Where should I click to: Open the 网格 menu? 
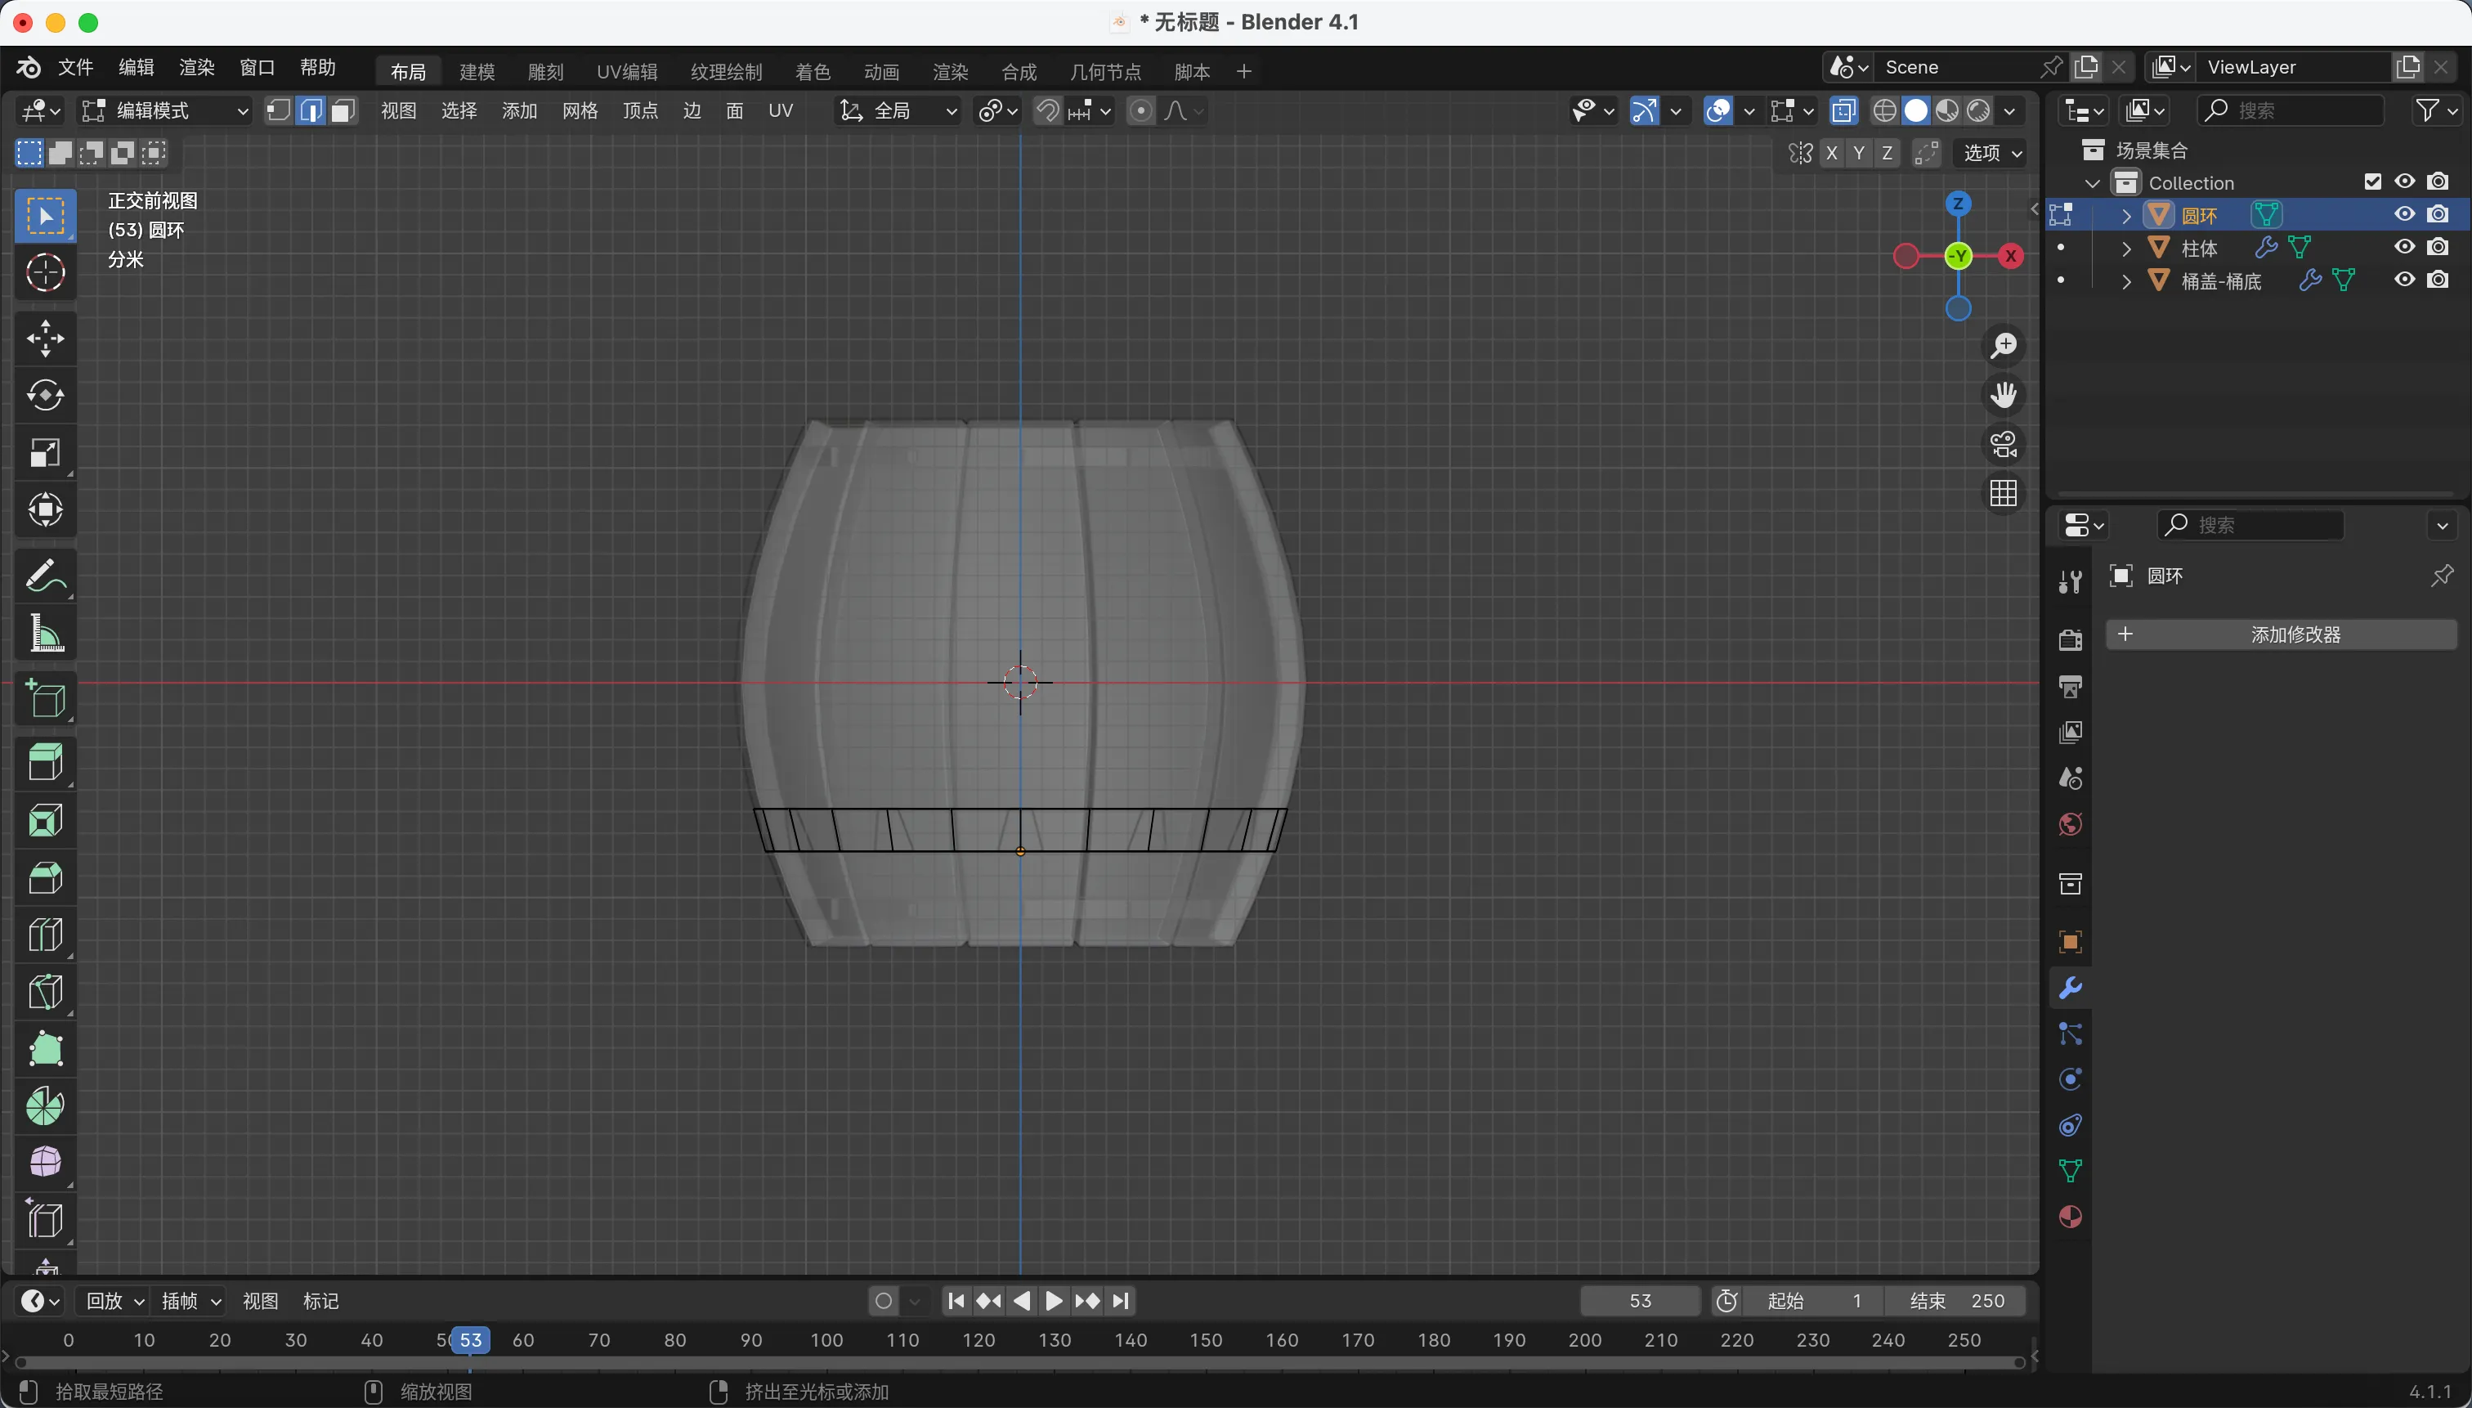click(580, 111)
